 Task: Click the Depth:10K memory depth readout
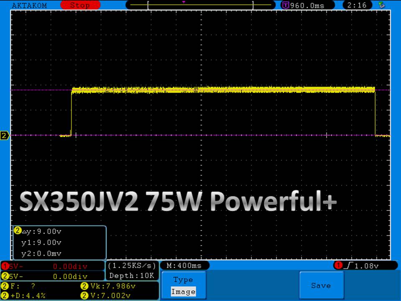point(132,276)
